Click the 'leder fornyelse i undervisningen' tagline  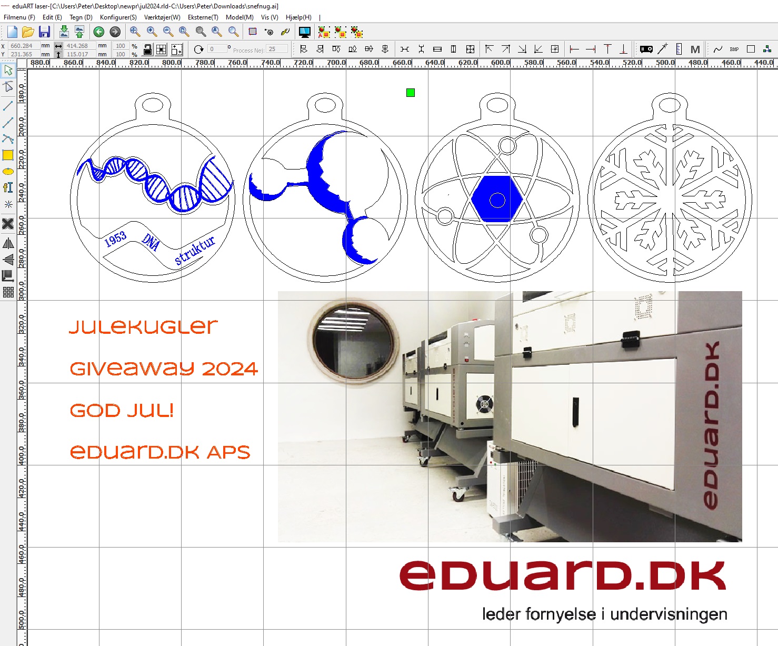point(605,614)
